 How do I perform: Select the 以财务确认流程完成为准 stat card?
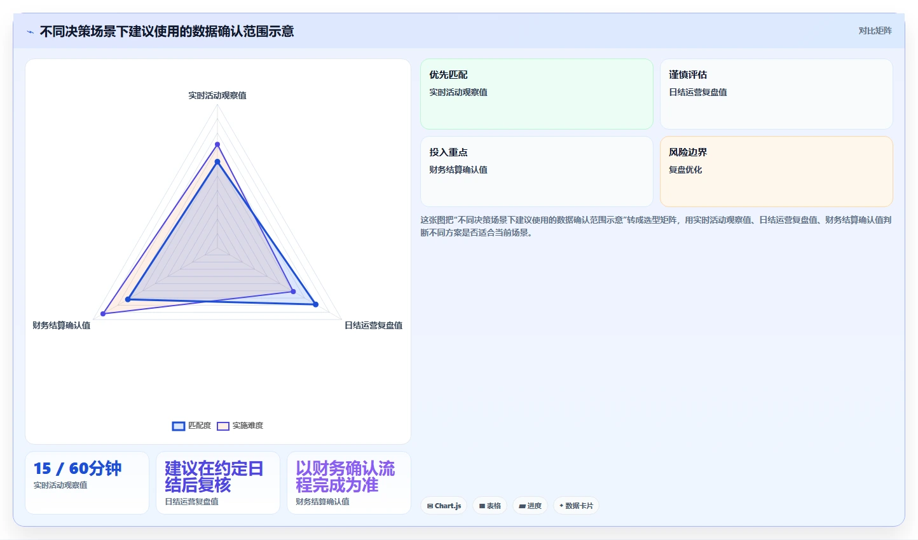point(349,483)
